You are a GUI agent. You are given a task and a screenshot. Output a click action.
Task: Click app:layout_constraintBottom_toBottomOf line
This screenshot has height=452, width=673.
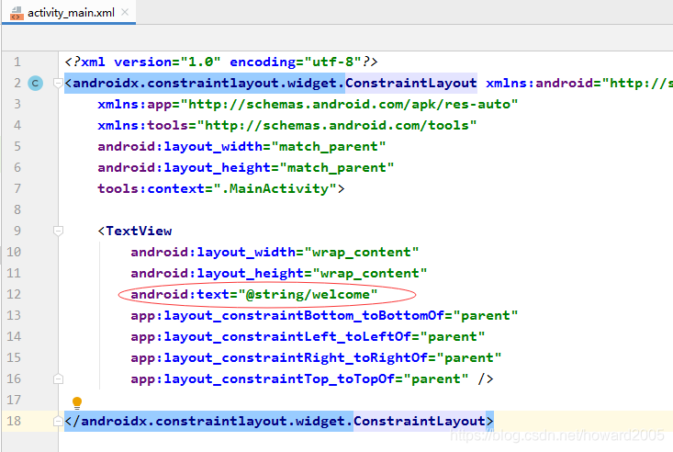(x=324, y=315)
